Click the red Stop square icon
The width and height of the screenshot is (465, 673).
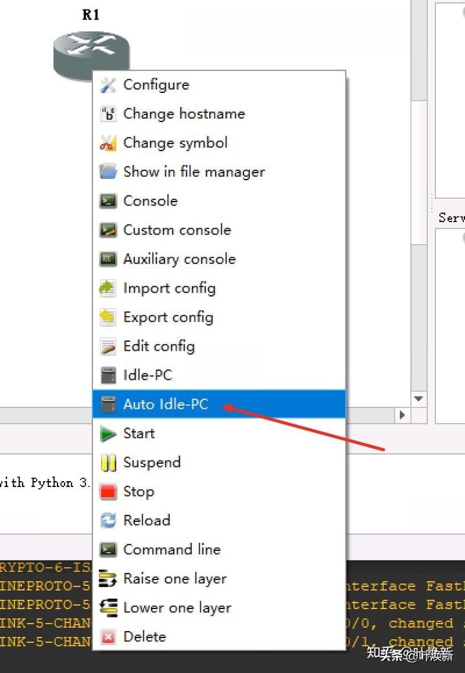click(108, 492)
